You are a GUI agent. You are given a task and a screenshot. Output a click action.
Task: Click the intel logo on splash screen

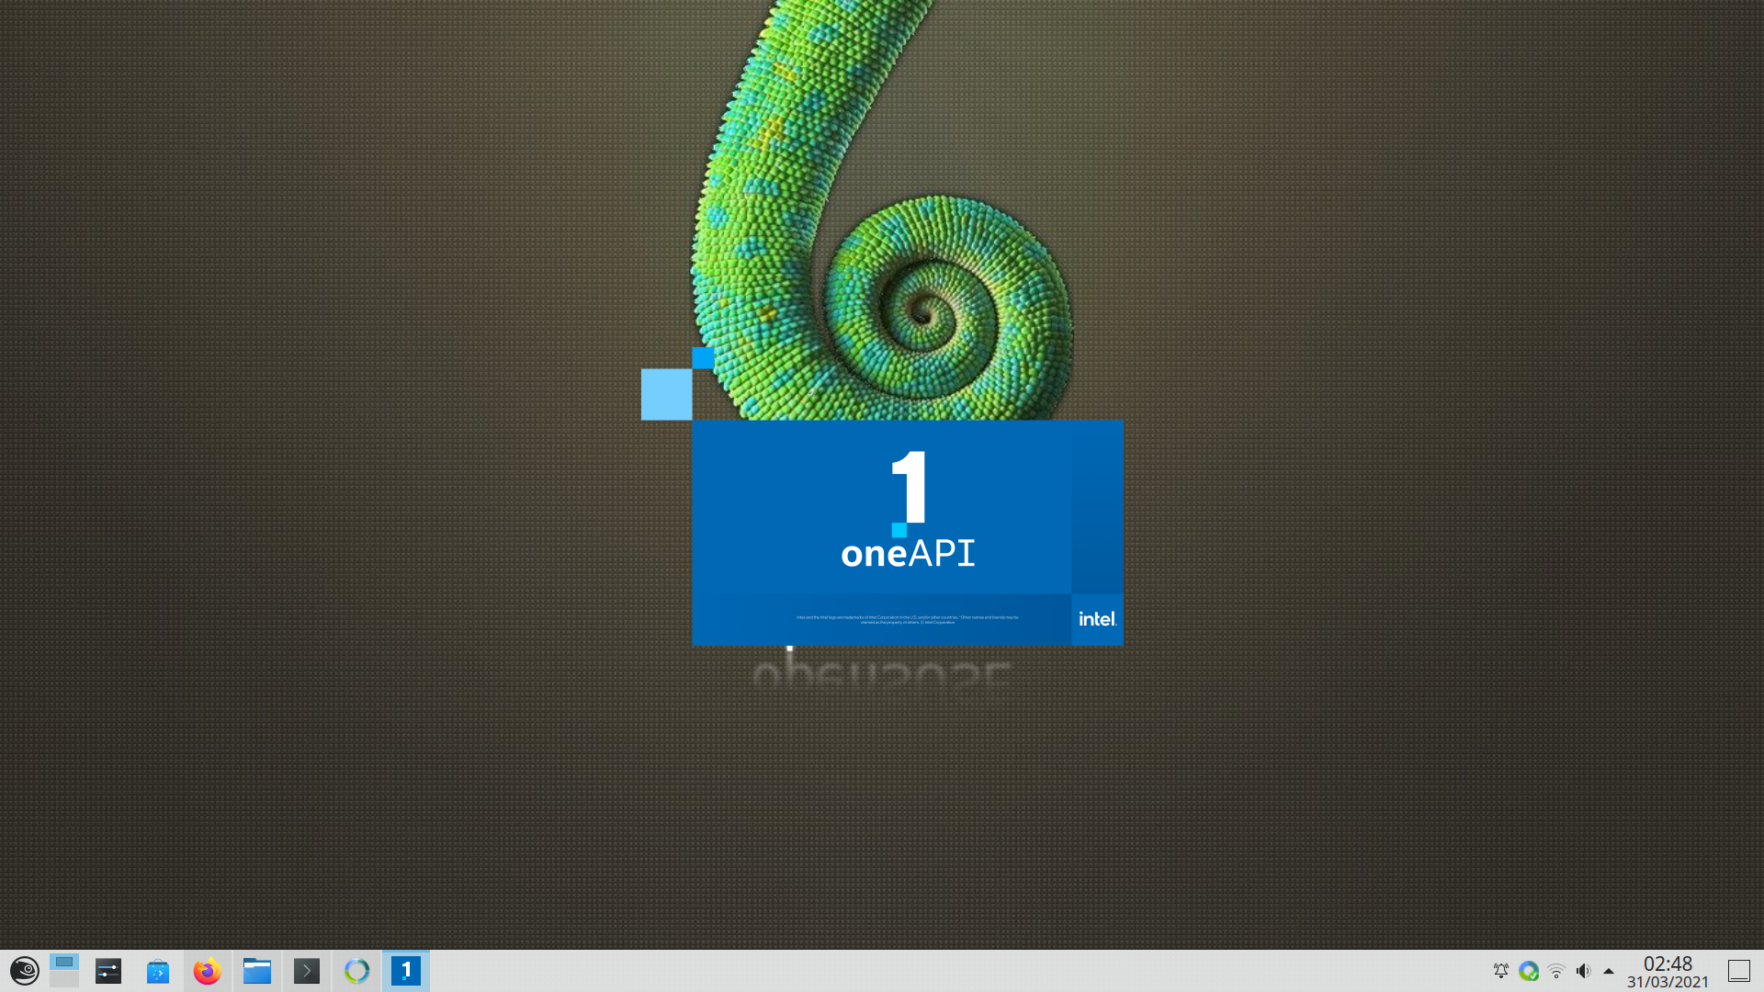[1097, 619]
